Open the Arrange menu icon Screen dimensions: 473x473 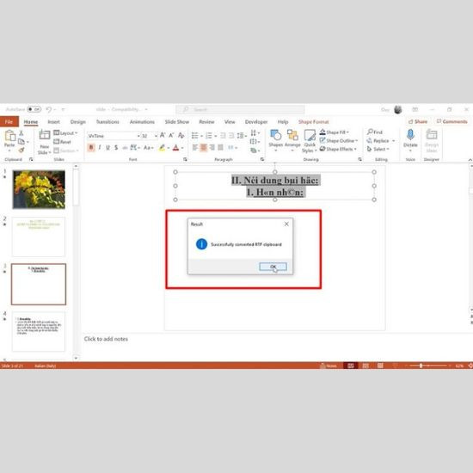292,135
